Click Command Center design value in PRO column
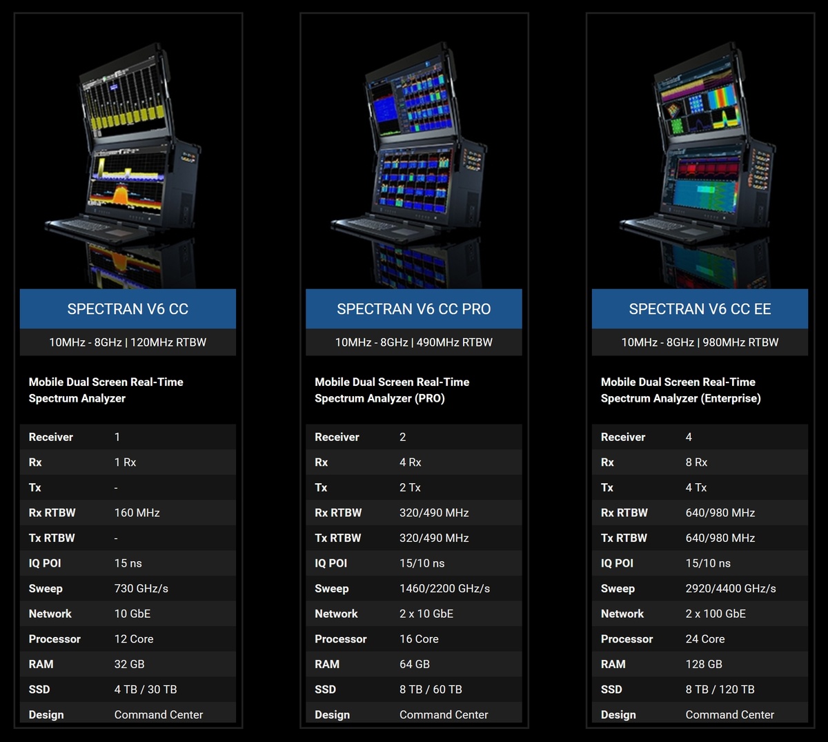The height and width of the screenshot is (742, 828). [x=444, y=714]
